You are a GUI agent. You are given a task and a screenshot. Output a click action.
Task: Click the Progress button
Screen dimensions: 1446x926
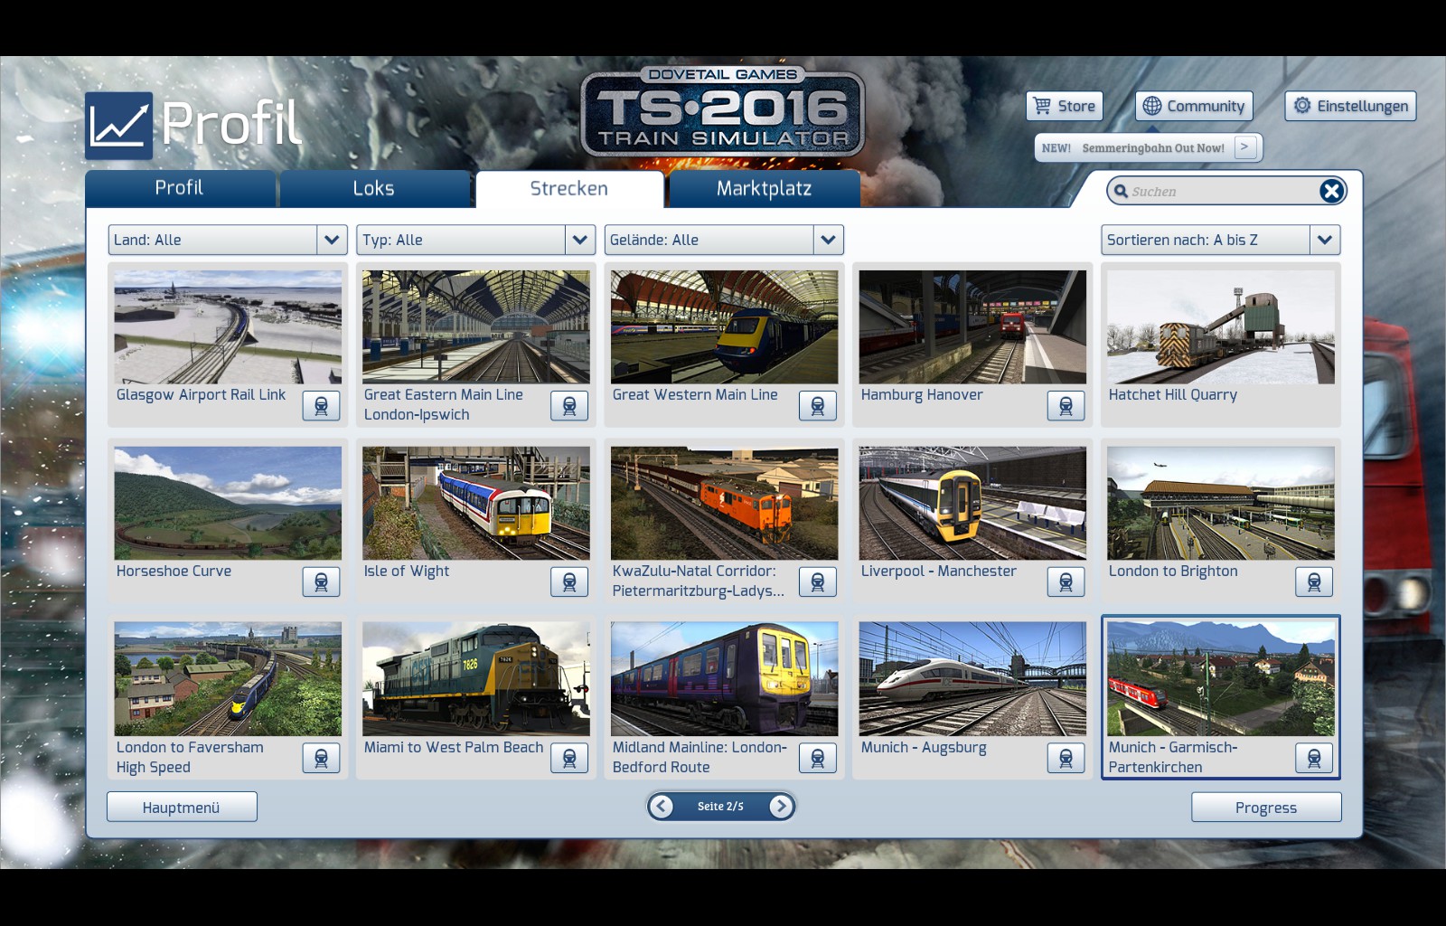point(1266,808)
